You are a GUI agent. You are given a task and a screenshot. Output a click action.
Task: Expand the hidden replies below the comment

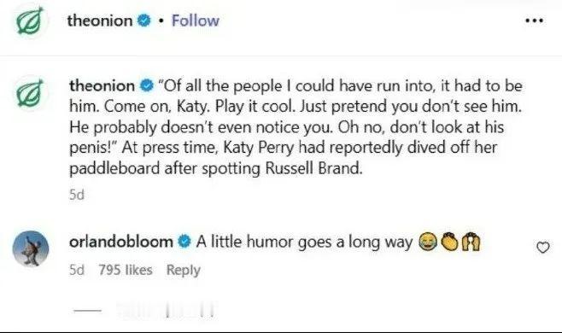(x=143, y=310)
